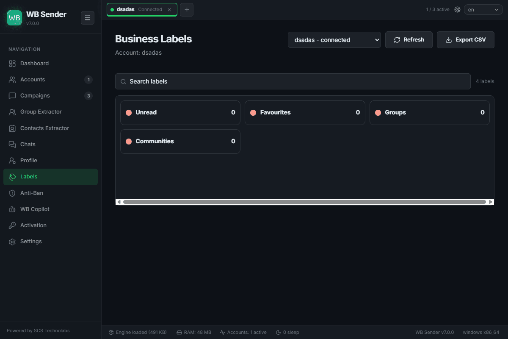This screenshot has width=508, height=339.
Task: Open Group Extractor page
Action: pos(50,112)
